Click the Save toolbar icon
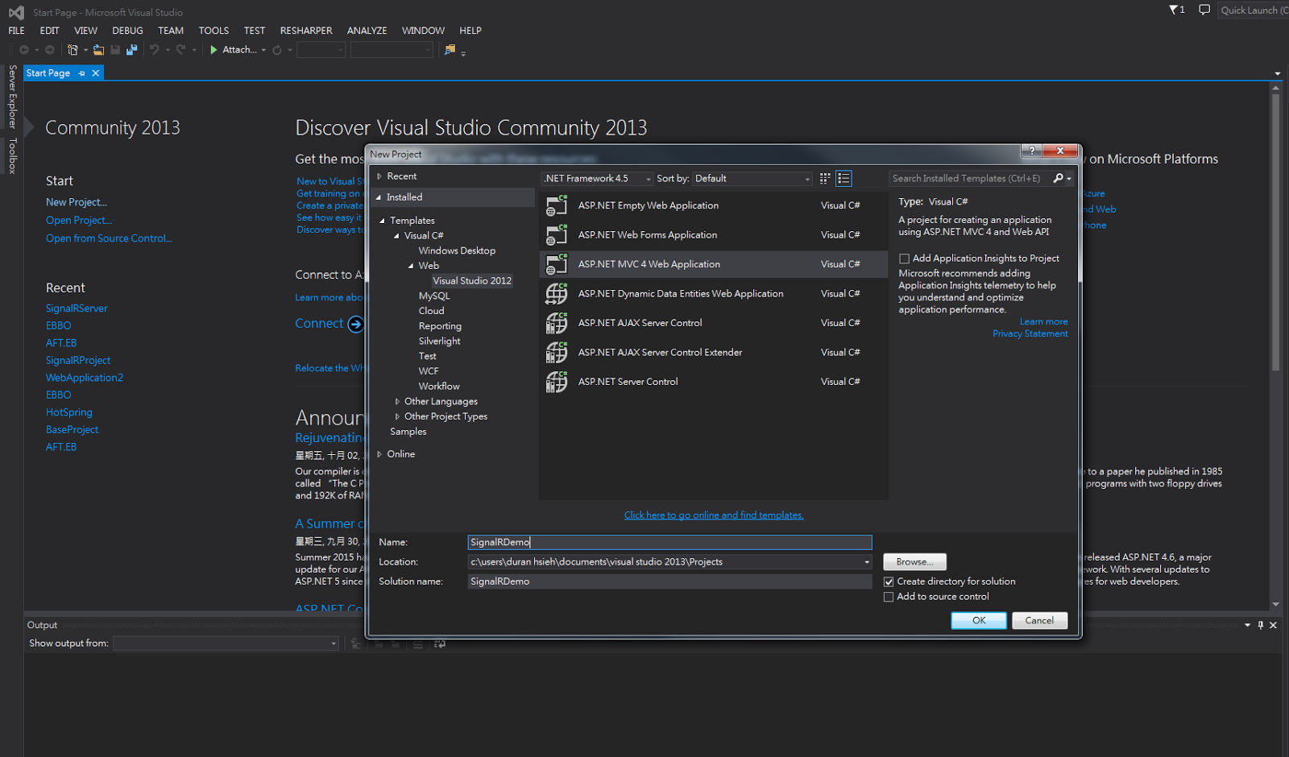The height and width of the screenshot is (757, 1289). (x=115, y=50)
